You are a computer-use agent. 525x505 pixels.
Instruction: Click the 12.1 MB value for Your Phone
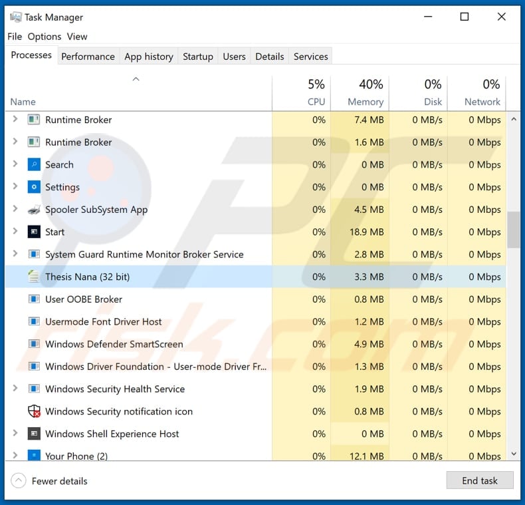point(367,456)
